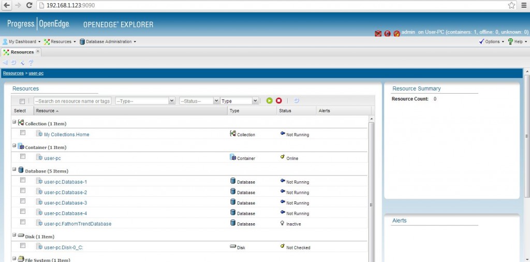530x262 pixels.
Task: Click the status dot icon beside Online
Action: tap(283, 157)
